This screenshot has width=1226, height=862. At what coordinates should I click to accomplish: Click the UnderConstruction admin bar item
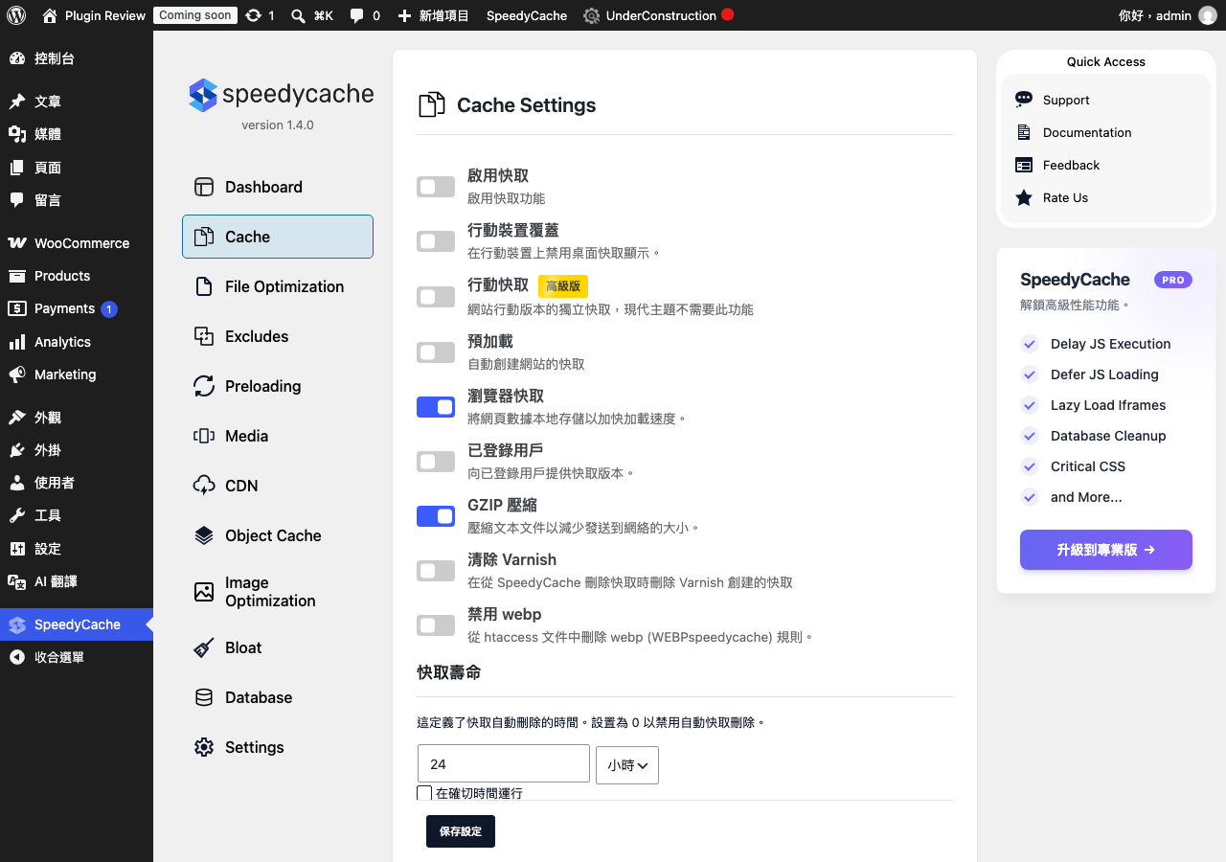658,15
